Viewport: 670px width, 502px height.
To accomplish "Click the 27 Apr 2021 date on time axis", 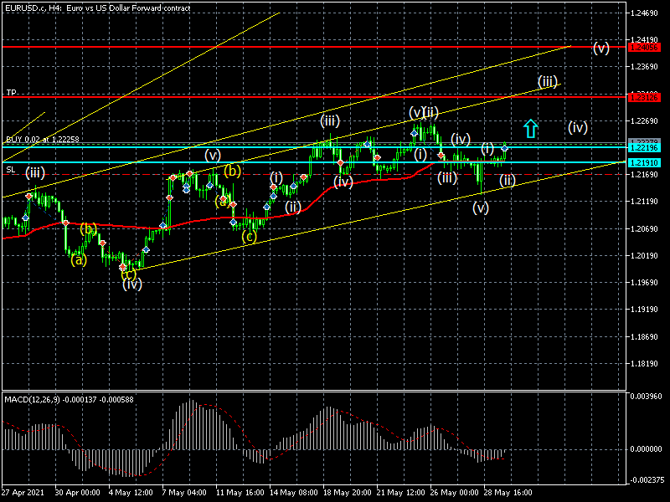I will (22, 493).
